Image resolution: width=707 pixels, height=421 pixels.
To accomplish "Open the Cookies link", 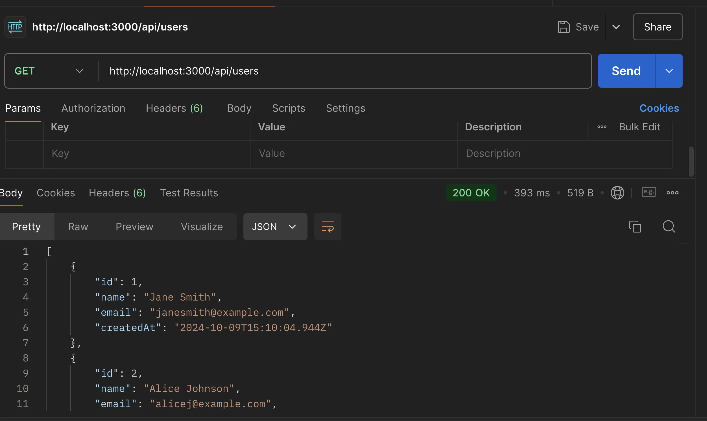I will coord(659,108).
